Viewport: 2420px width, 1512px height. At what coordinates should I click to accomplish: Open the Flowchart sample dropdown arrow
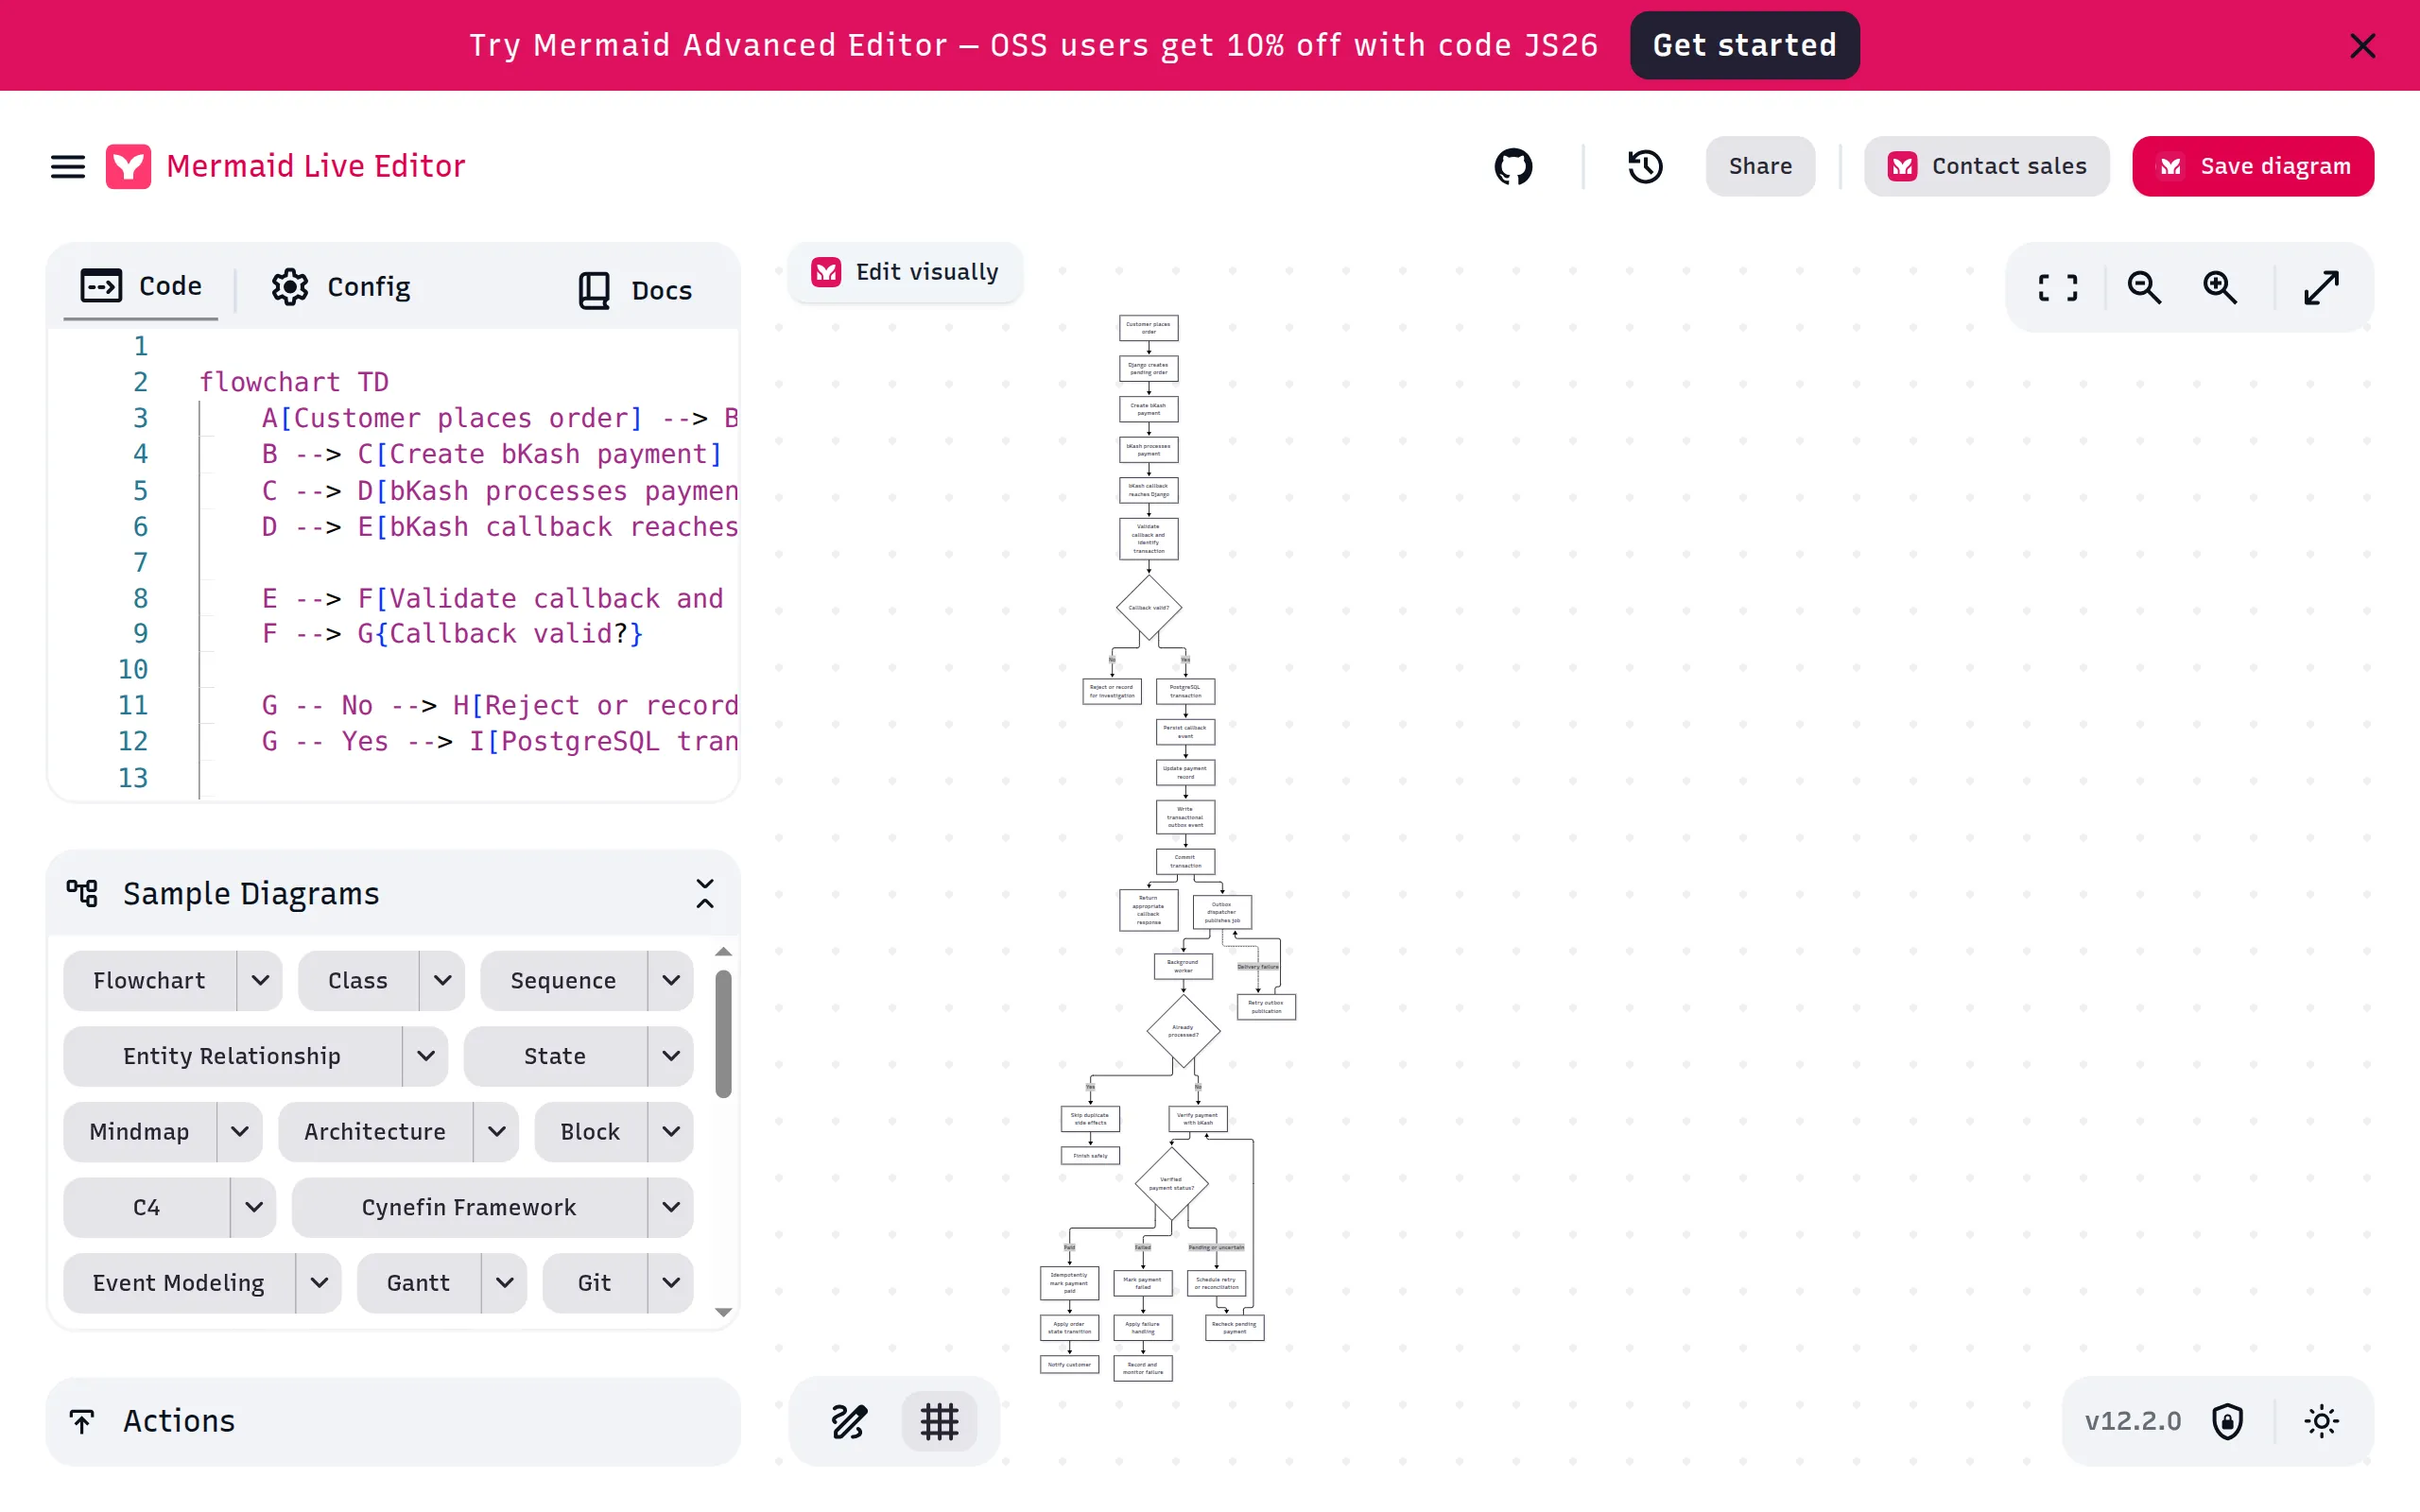260,981
